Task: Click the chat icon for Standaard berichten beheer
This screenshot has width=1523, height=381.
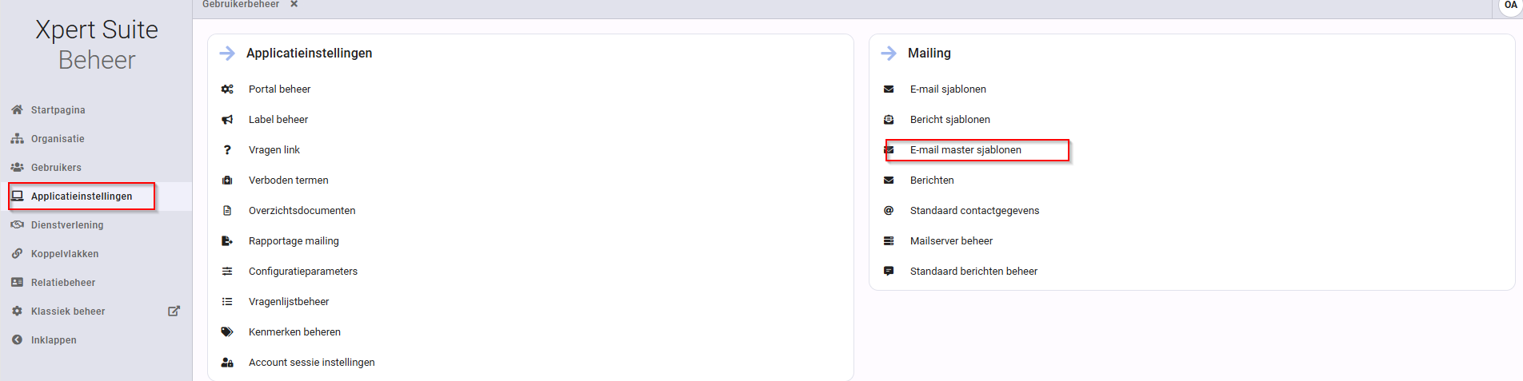Action: pyautogui.click(x=889, y=271)
